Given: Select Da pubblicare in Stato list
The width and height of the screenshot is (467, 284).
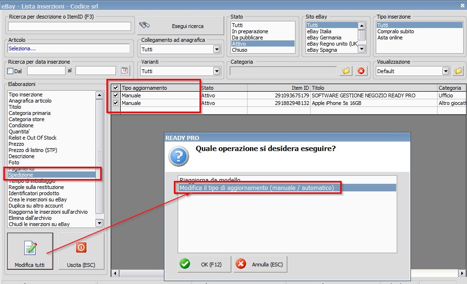Looking at the screenshot, I should click(263, 38).
